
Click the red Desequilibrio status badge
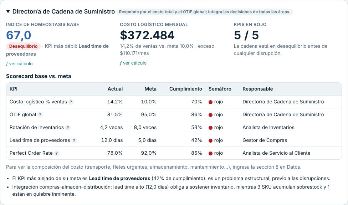(23, 46)
